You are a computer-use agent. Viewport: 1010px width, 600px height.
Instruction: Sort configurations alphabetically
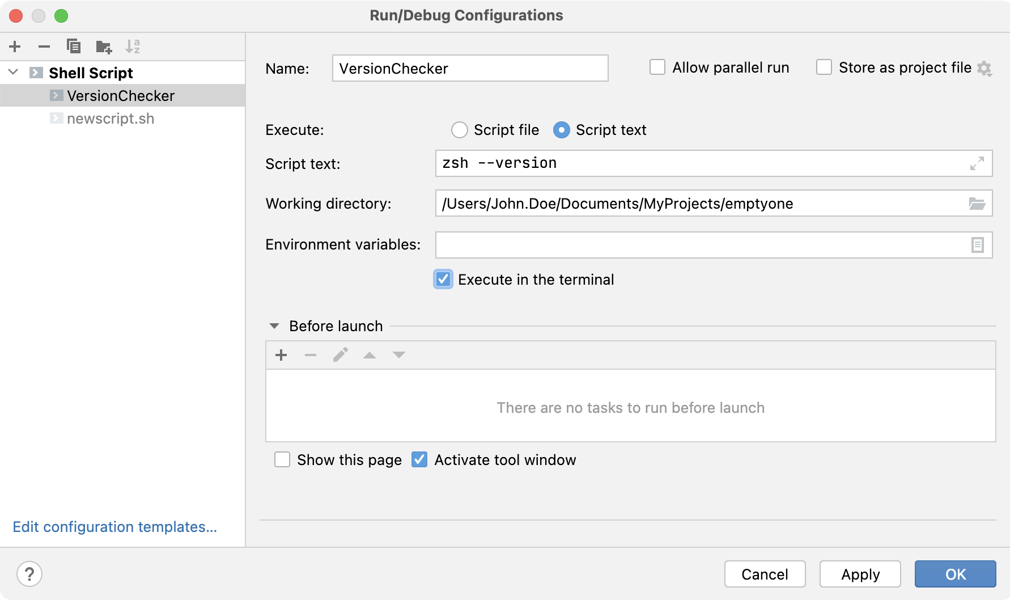(x=134, y=47)
